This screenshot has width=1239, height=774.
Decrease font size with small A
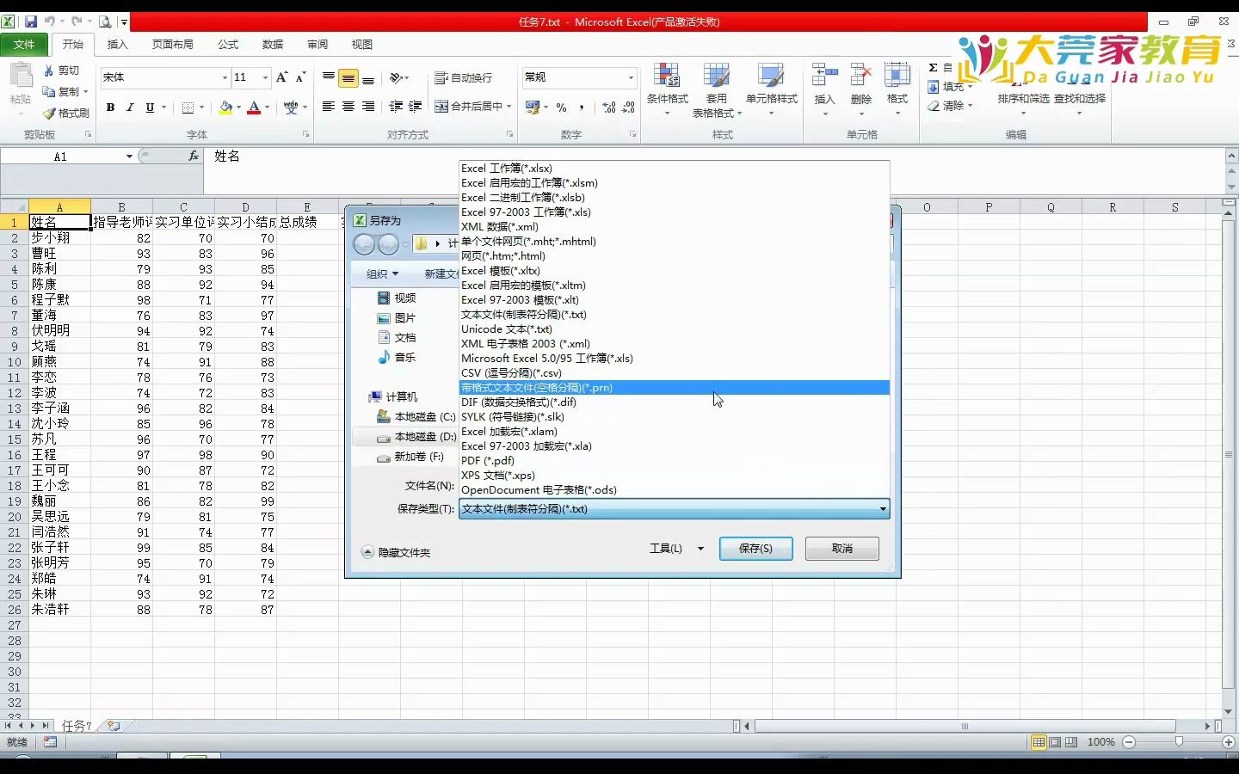pos(300,77)
